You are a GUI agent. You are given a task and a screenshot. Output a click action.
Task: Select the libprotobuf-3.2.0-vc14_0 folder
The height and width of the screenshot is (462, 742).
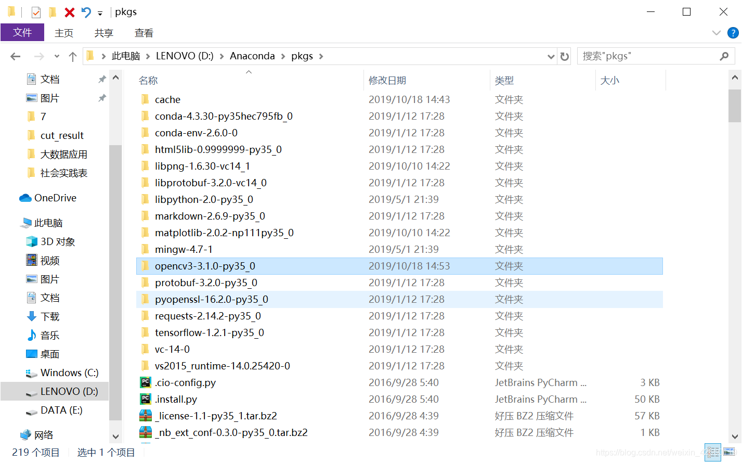tap(399, 183)
